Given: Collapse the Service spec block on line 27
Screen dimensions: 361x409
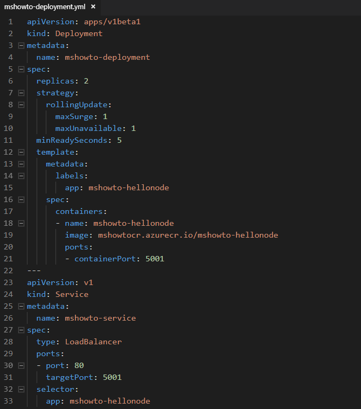Looking at the screenshot, I should [21, 330].
